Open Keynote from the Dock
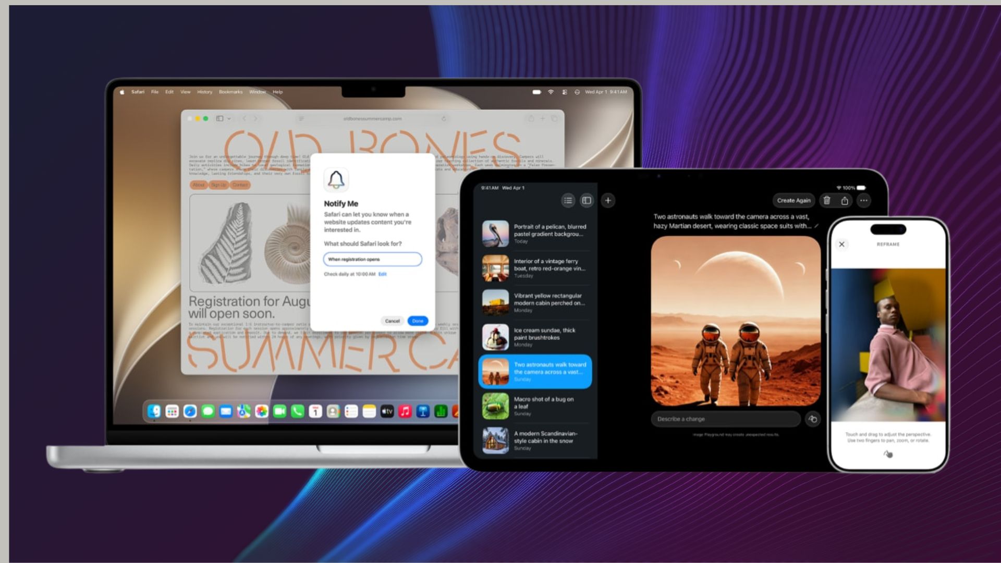1001x563 pixels. [x=423, y=411]
